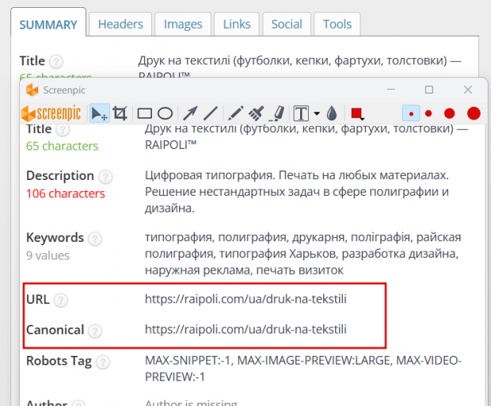
Task: Click the URL value raipoli.com/ua/druk-na-tekstili
Action: [x=246, y=299]
